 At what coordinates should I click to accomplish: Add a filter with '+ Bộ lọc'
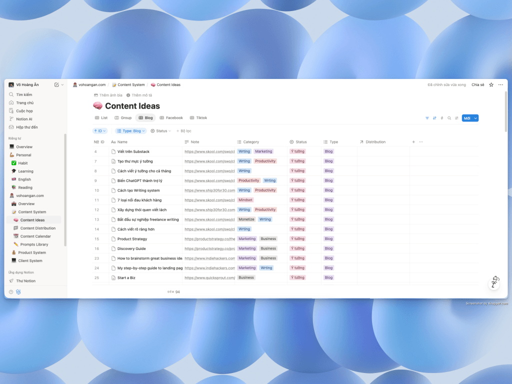click(x=184, y=131)
